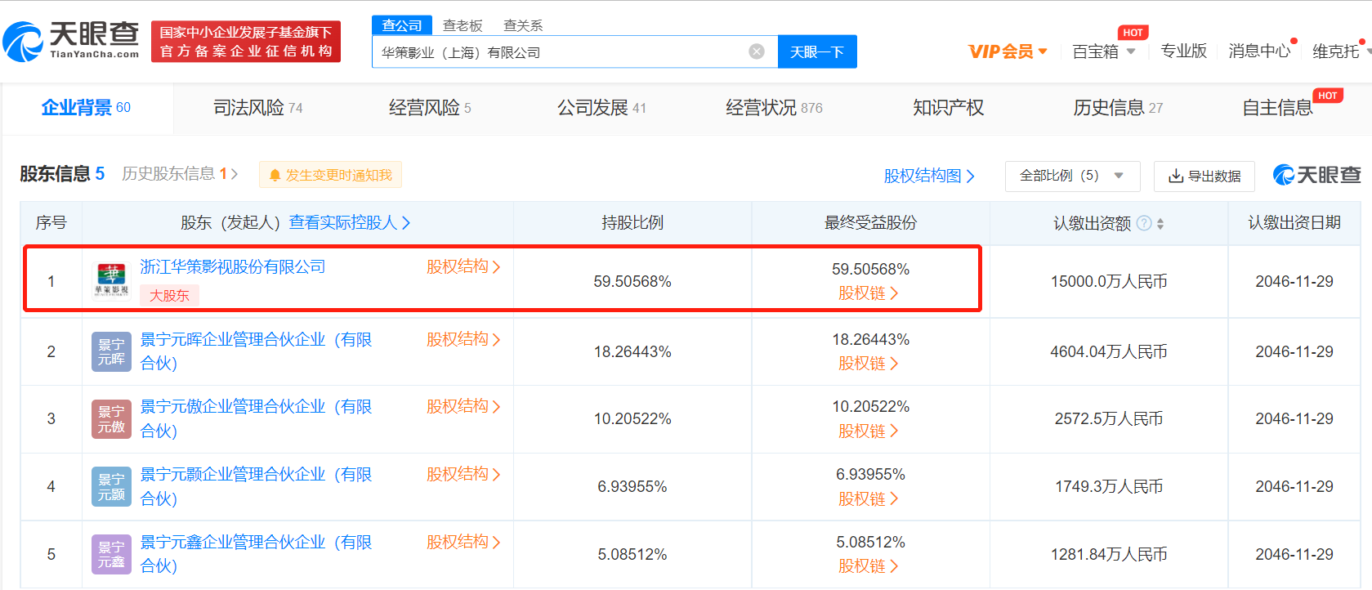Screen dimensions: 1372x590
Task: Open 景宁元鑫 shareholder logo badge
Action: (x=111, y=555)
